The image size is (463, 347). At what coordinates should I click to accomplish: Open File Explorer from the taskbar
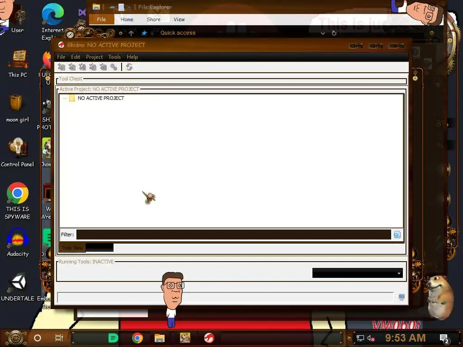[160, 338]
